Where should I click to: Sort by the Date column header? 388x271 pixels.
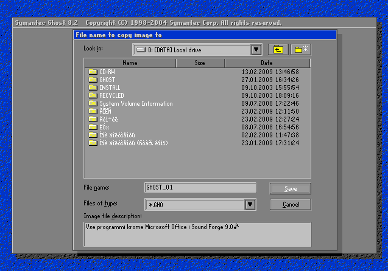[266, 63]
